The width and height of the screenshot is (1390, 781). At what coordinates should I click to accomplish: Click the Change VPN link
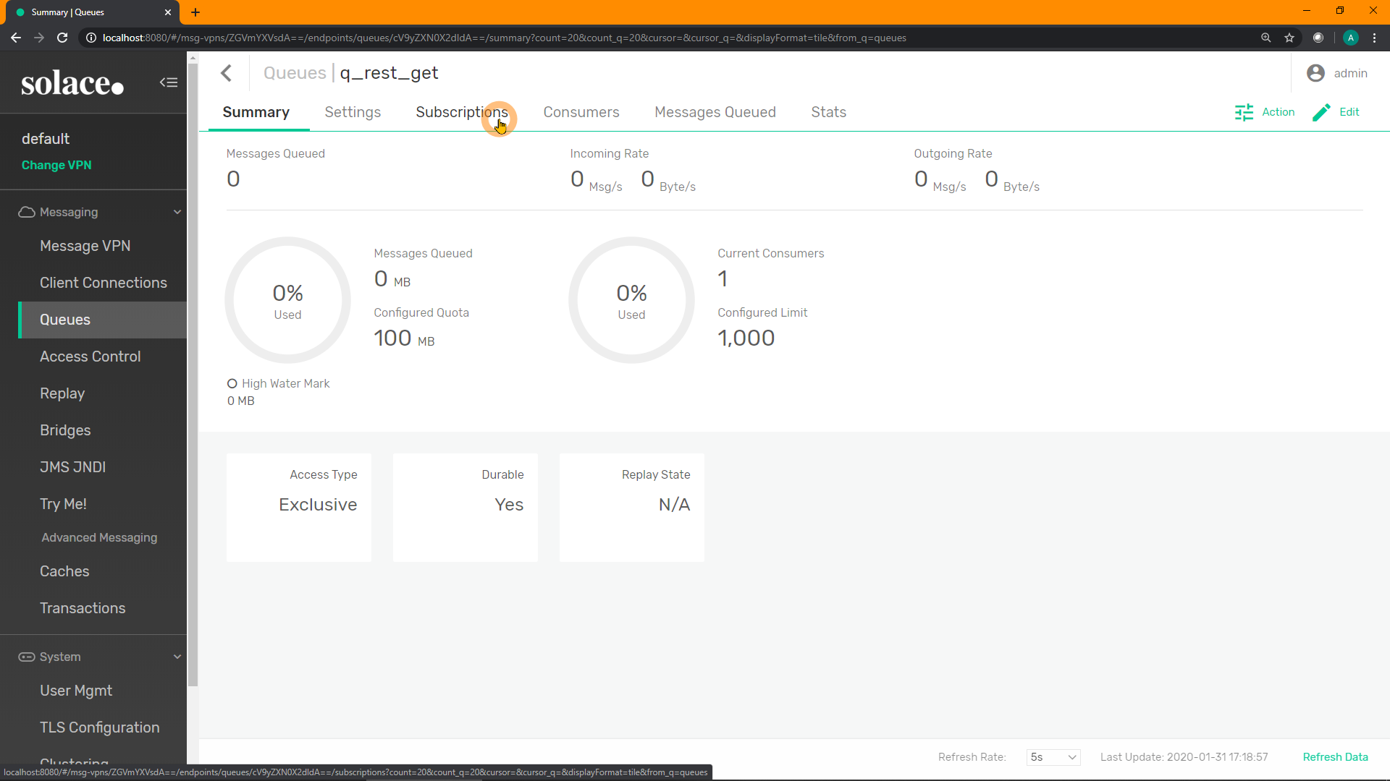click(56, 165)
